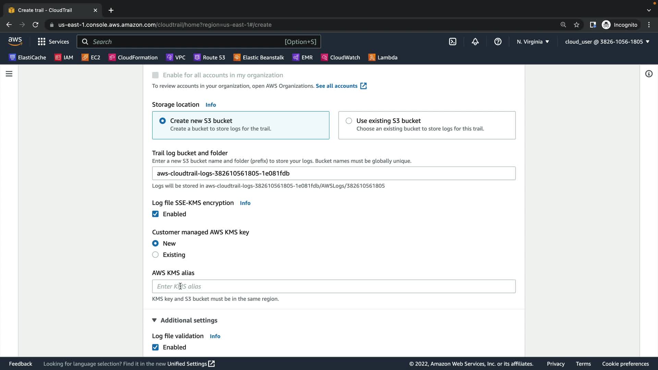
Task: Click the help question mark icon
Action: pyautogui.click(x=498, y=42)
